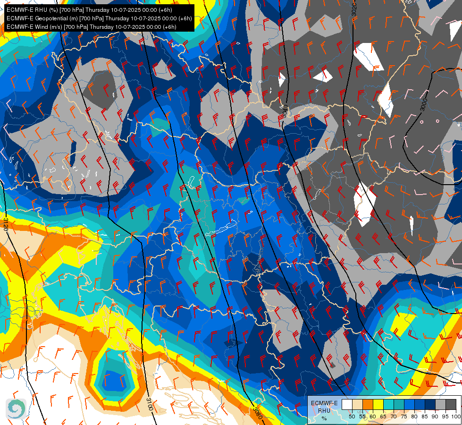Viewport: 462px width, 425px height.
Task: Click the legend value 65
Action: [383, 416]
